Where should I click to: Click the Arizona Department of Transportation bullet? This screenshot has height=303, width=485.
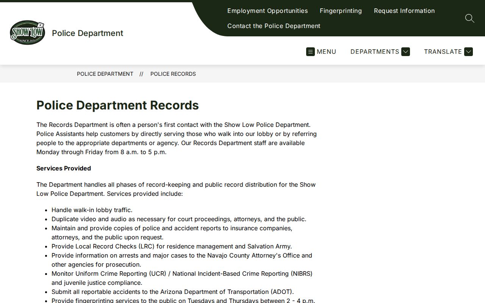coord(173,292)
